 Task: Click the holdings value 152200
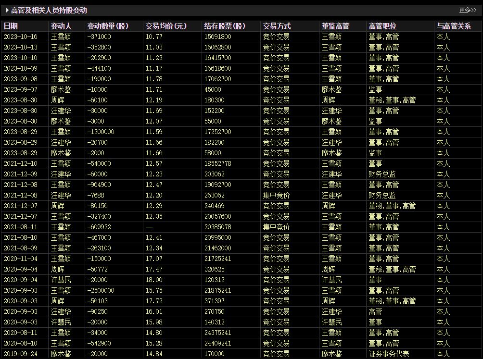(x=215, y=111)
